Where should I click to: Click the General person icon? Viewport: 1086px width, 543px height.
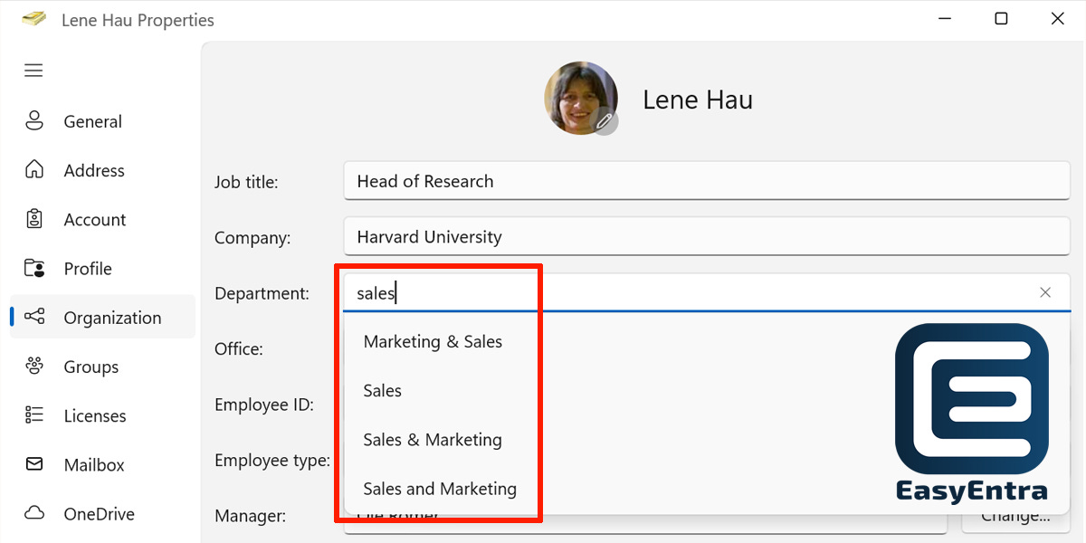[x=34, y=121]
